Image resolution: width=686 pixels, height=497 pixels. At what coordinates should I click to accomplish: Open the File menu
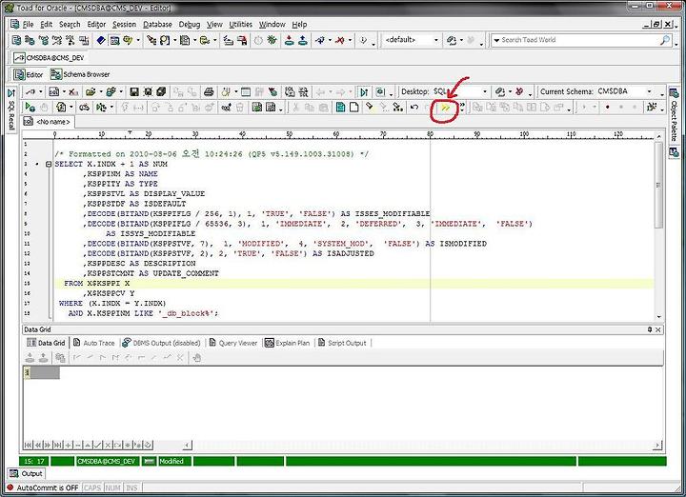click(x=28, y=25)
